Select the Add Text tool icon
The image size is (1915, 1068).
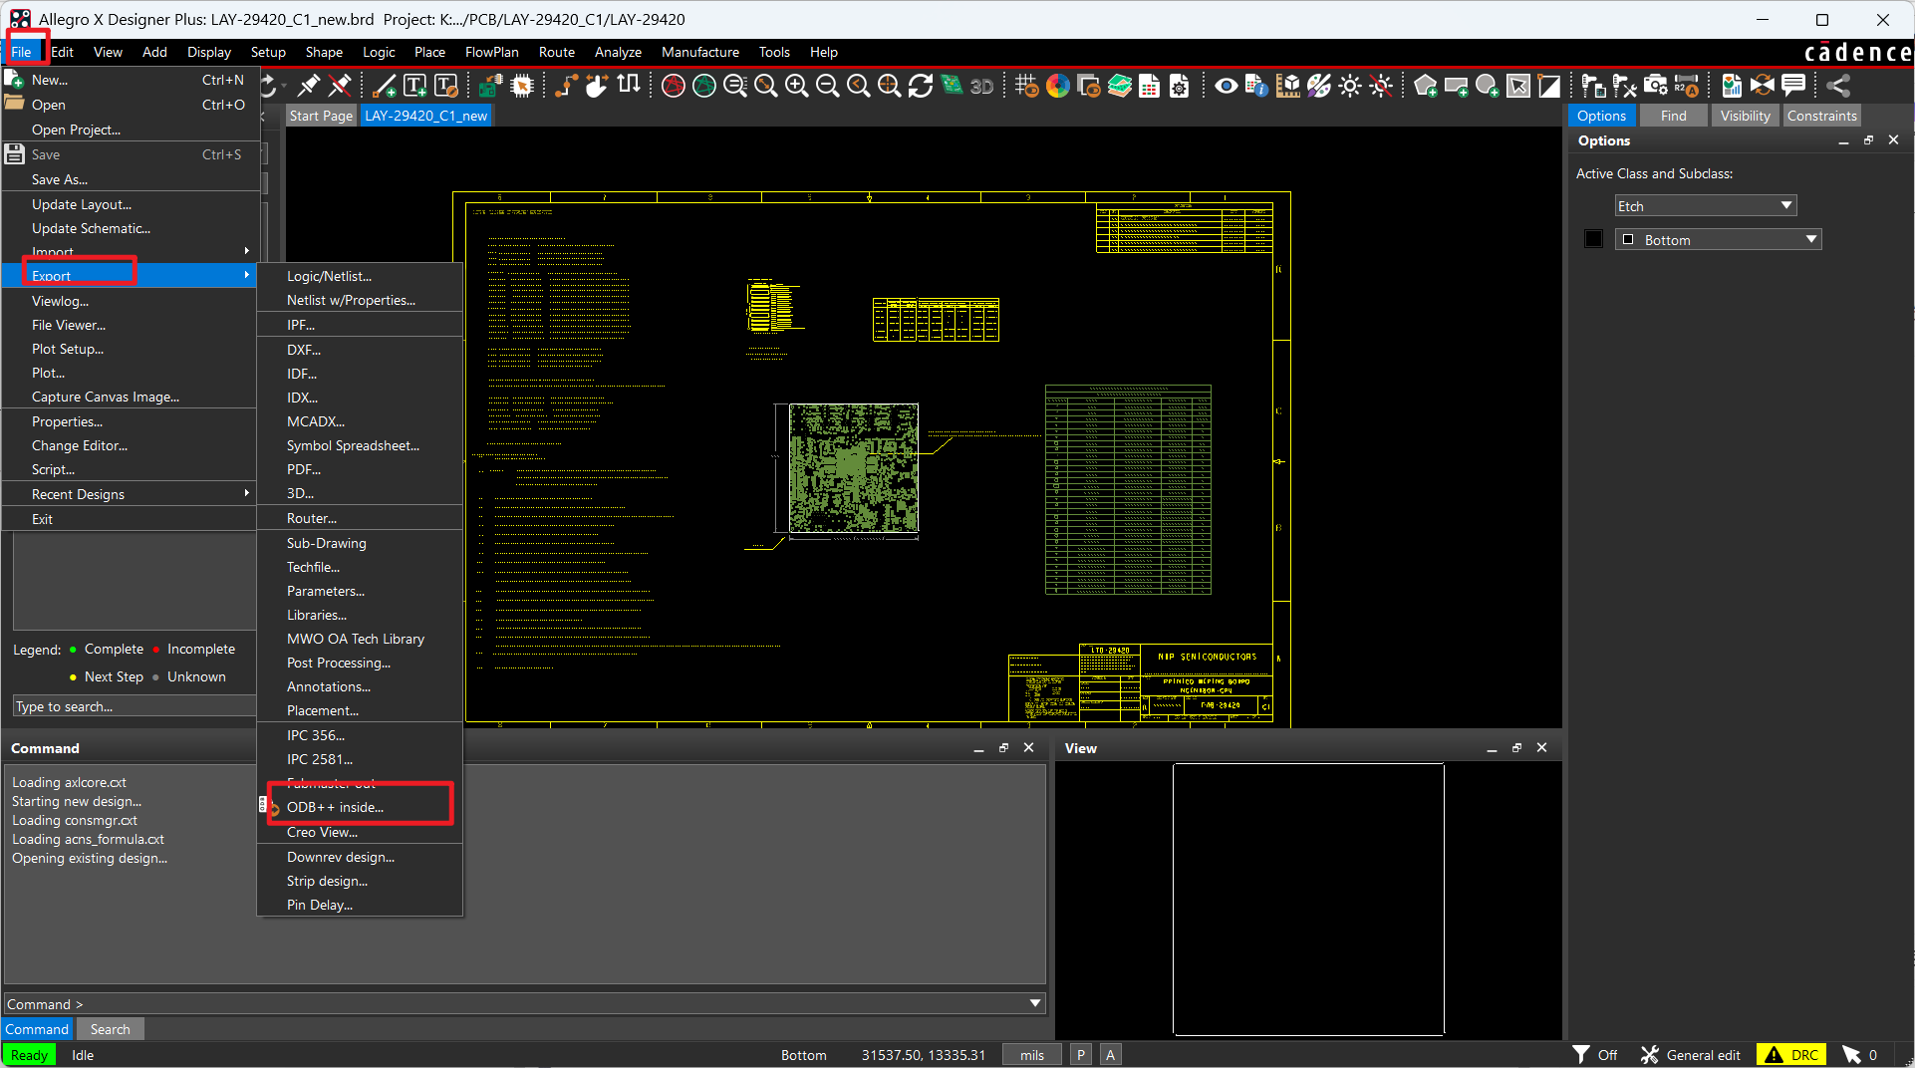(x=415, y=86)
